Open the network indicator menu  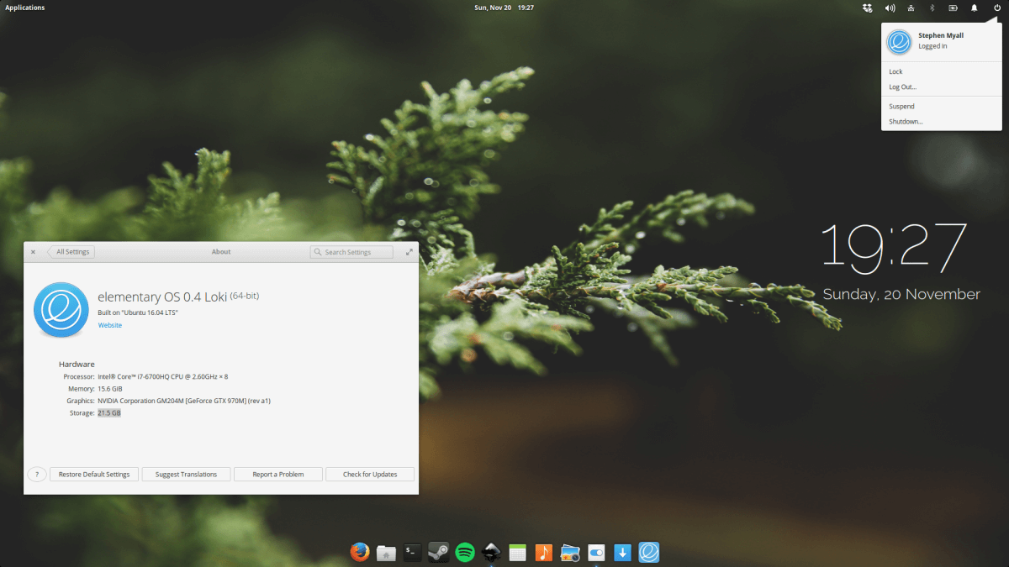point(911,8)
